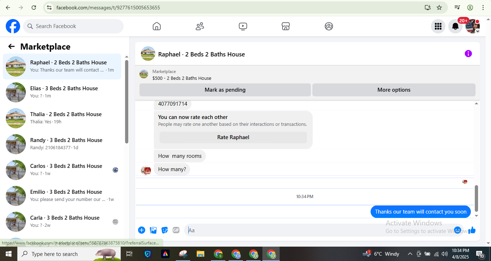Screen dimensions: 491x261
Task: Open Thalia 2 Beds 2 Baths conversation
Action: [x=62, y=118]
